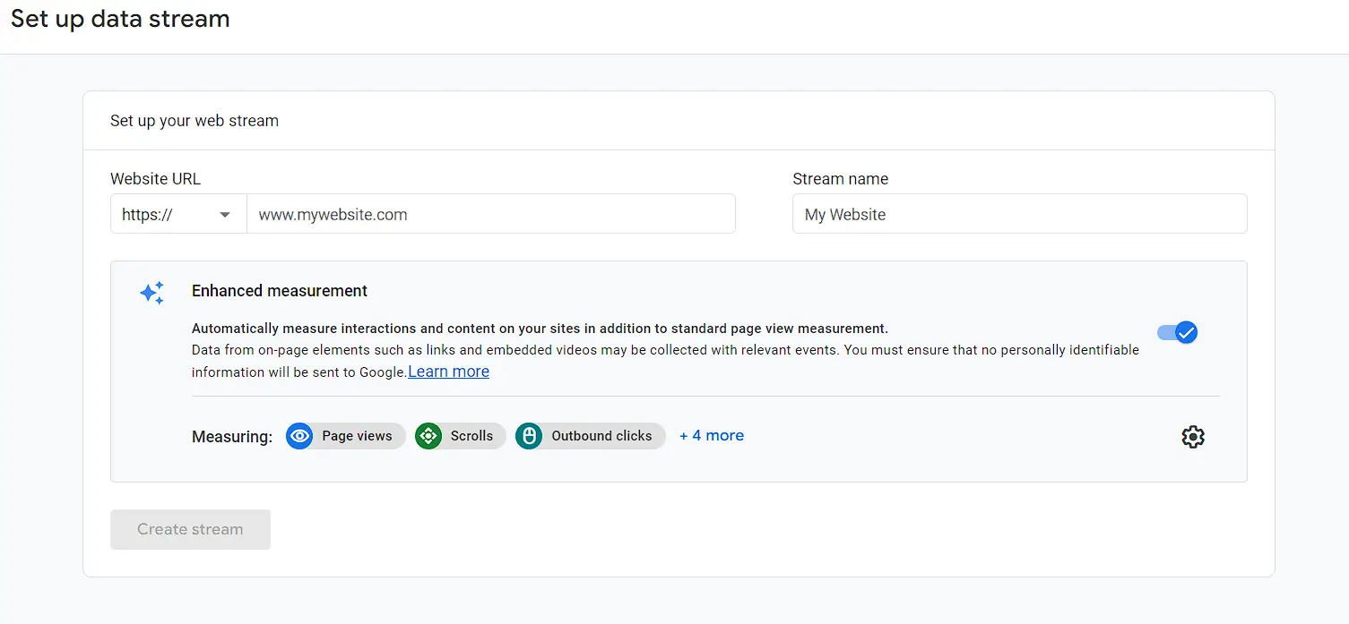Click the Create stream button
The image size is (1349, 624).
(190, 529)
